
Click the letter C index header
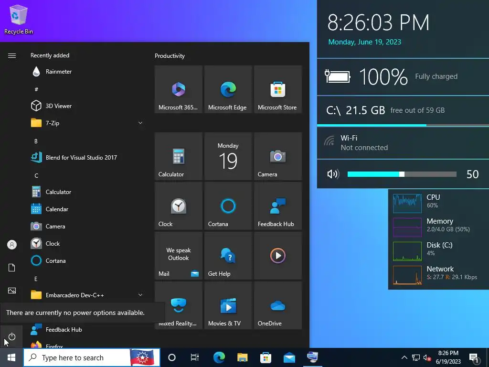point(36,175)
